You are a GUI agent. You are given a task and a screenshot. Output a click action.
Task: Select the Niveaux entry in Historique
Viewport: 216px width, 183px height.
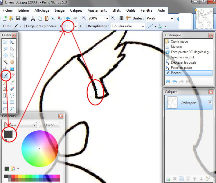click(177, 47)
